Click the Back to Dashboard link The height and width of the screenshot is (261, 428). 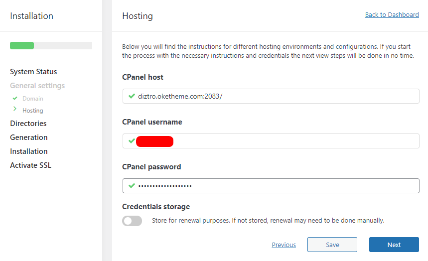pos(392,15)
